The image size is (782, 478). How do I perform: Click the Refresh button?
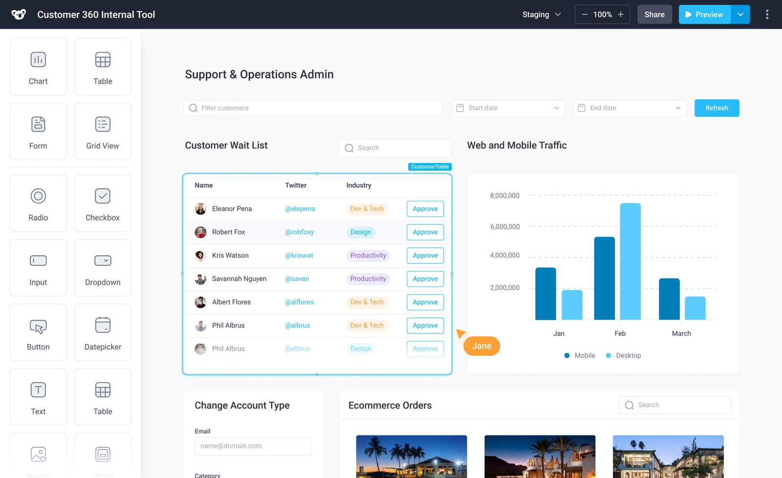pos(717,108)
